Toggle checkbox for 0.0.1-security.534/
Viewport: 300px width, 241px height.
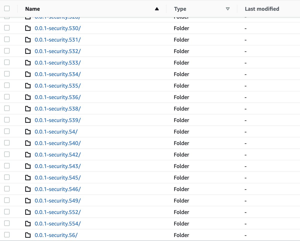coord(7,74)
